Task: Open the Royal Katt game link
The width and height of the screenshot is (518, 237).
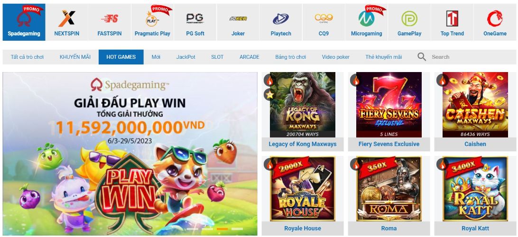Action: point(475,228)
